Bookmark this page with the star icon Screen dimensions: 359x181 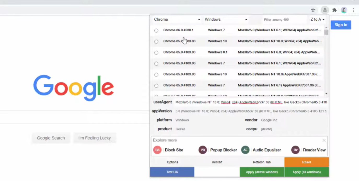click(x=313, y=10)
